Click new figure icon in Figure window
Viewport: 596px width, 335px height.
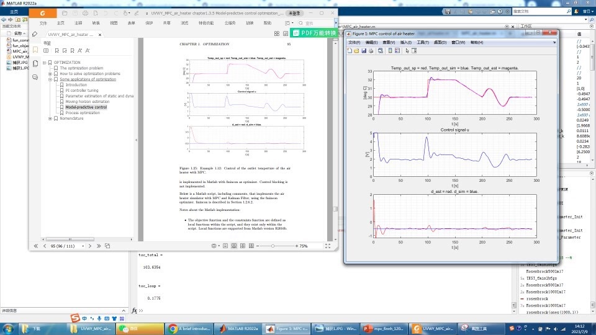coord(350,51)
